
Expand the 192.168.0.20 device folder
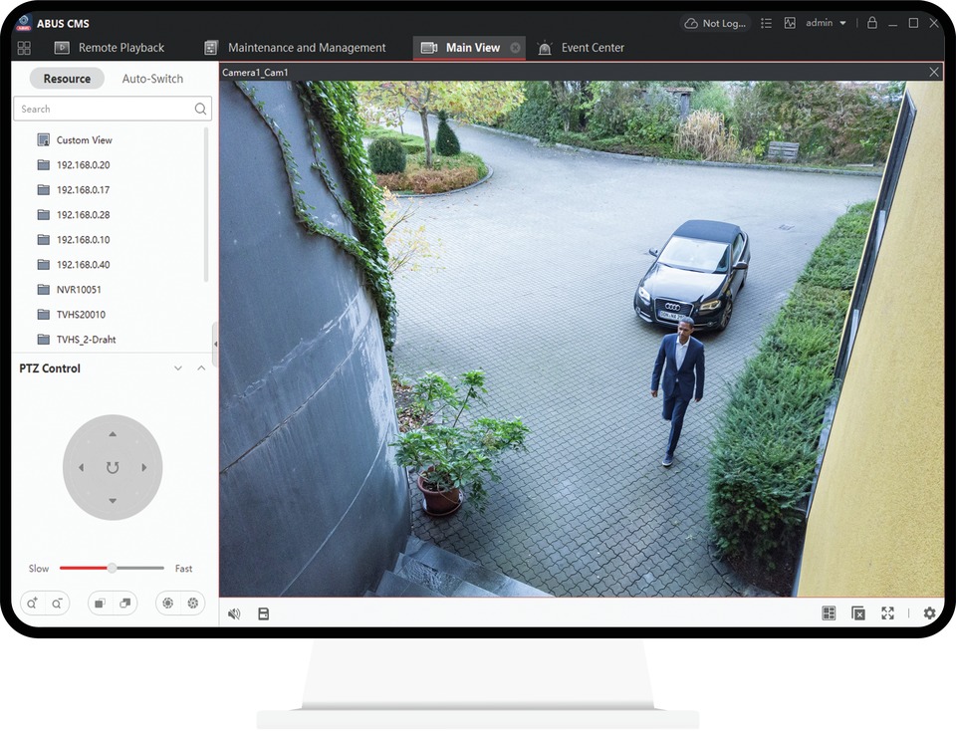tap(83, 165)
